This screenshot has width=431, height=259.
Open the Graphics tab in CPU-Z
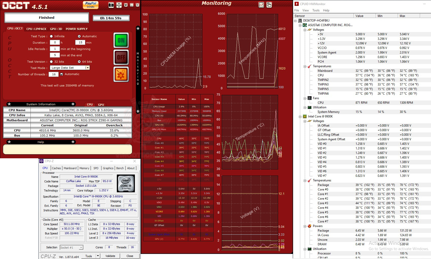pyautogui.click(x=108, y=168)
